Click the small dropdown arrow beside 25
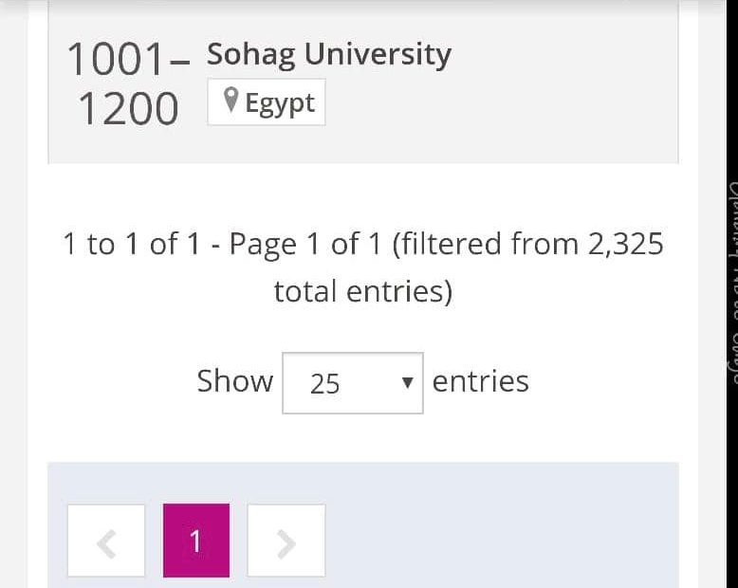The width and height of the screenshot is (738, 588). pos(407,383)
